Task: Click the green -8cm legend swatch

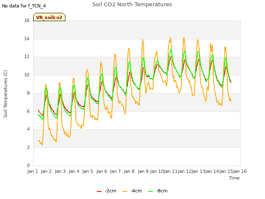Action: pos(151,192)
